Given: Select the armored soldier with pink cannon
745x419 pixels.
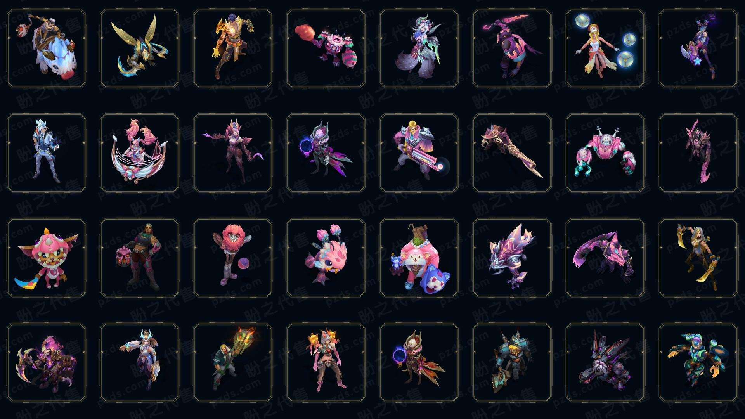Looking at the screenshot, I should point(419,153).
